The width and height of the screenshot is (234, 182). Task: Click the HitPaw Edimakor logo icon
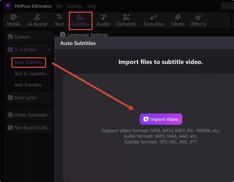[x=7, y=6]
